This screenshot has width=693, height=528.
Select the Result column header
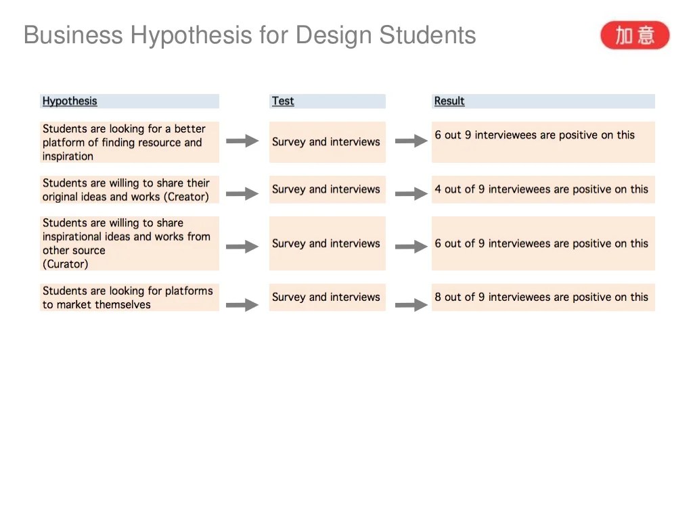(449, 101)
